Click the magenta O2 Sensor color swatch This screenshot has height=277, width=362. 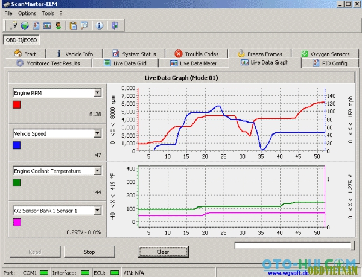pos(17,222)
